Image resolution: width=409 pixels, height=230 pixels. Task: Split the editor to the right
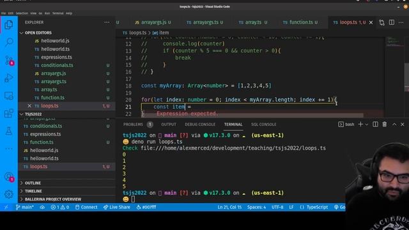pyautogui.click(x=392, y=22)
